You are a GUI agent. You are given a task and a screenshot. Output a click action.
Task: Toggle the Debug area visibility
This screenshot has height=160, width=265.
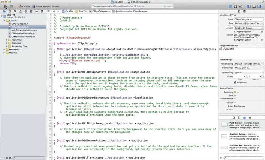(x=254, y=6)
